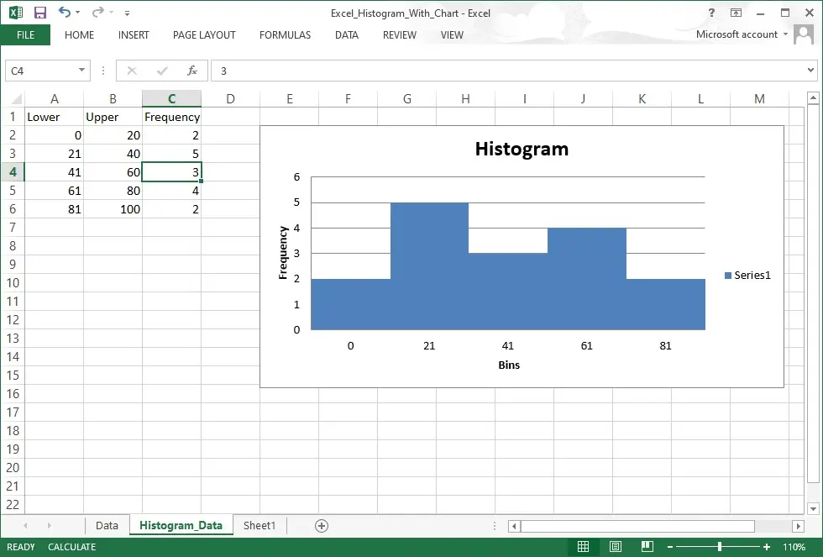Click the zoom in plus icon

[766, 547]
